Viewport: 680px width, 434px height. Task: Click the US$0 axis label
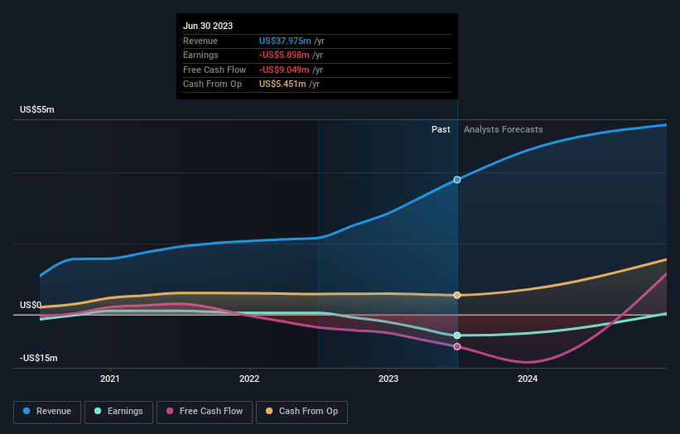click(31, 306)
